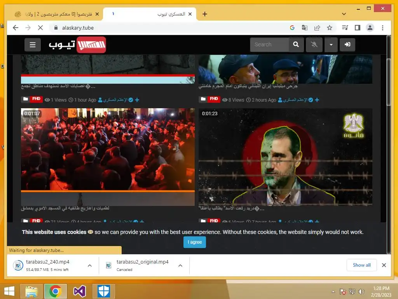Open top-right video thumbnail with men in caps
The height and width of the screenshot is (299, 398).
(285, 69)
